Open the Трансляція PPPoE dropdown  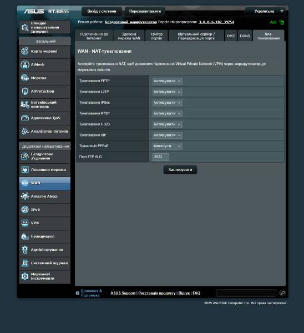167,146
